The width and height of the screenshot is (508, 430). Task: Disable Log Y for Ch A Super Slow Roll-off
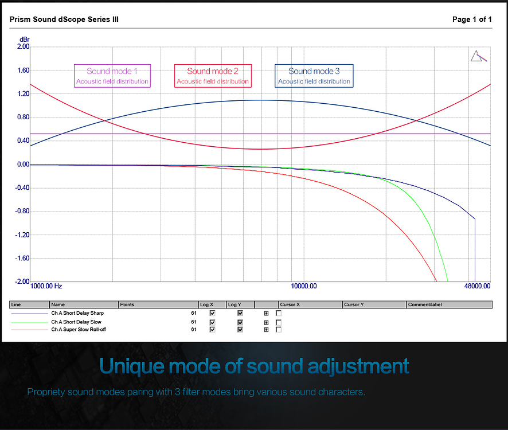click(240, 330)
